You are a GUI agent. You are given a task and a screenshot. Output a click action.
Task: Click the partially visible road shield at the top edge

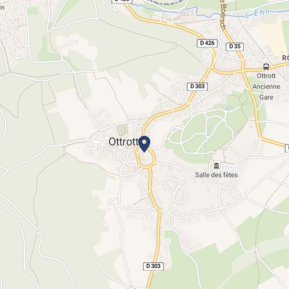coord(122,1)
